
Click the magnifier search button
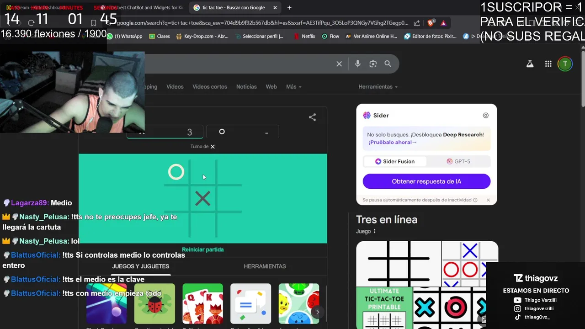pyautogui.click(x=388, y=64)
